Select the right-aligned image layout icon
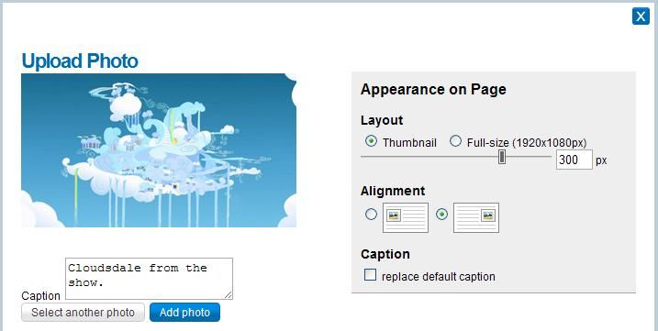Screen dimensions: 658x331 point(476,217)
